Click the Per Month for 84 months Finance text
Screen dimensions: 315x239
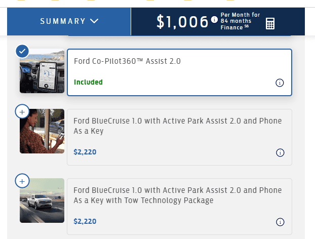[x=240, y=21]
